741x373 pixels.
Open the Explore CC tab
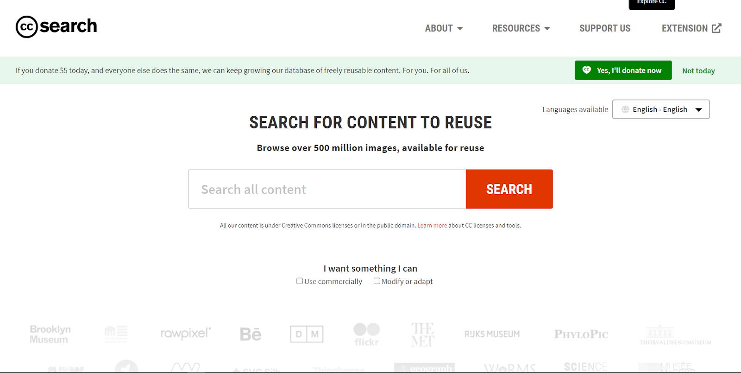click(652, 3)
